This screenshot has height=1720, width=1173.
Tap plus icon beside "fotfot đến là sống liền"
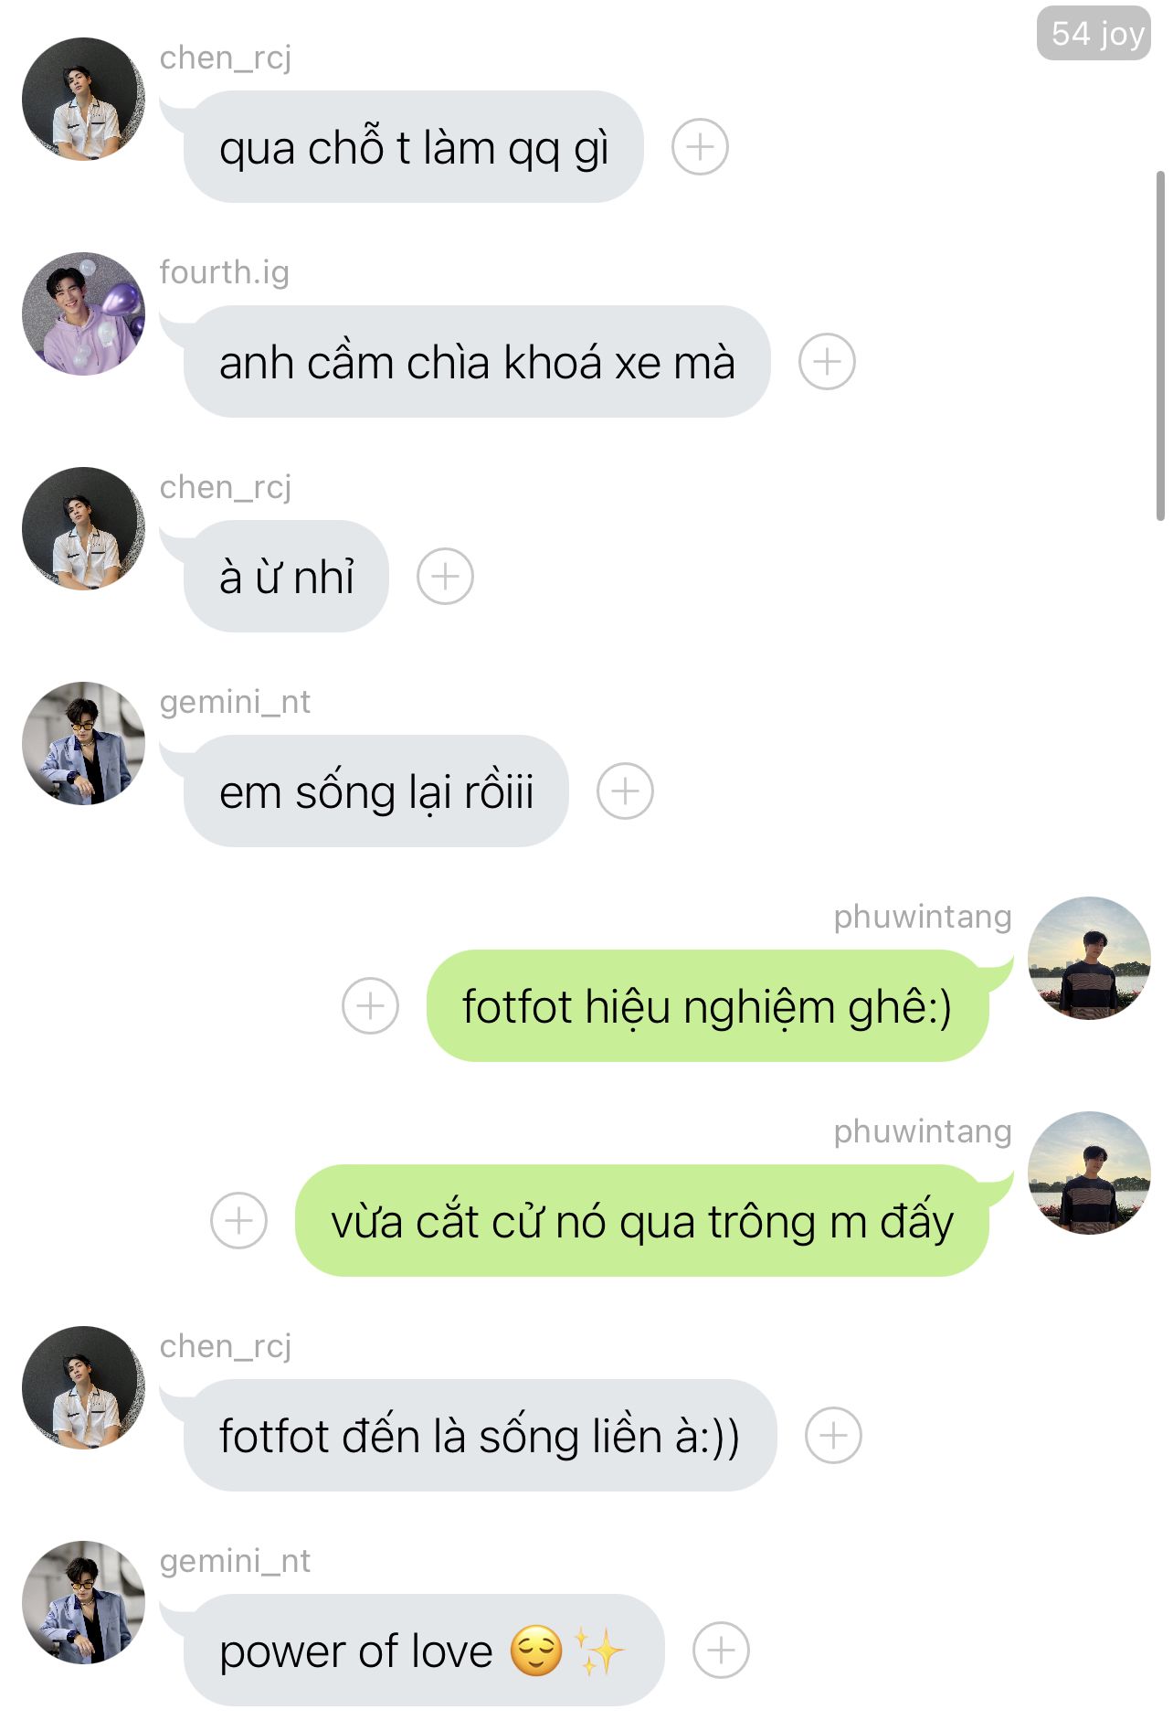[833, 1435]
